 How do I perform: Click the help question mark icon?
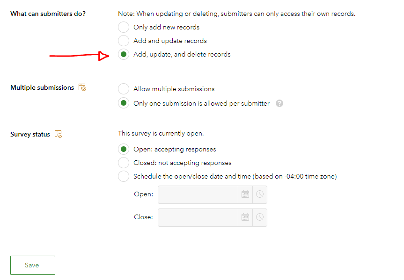[279, 103]
